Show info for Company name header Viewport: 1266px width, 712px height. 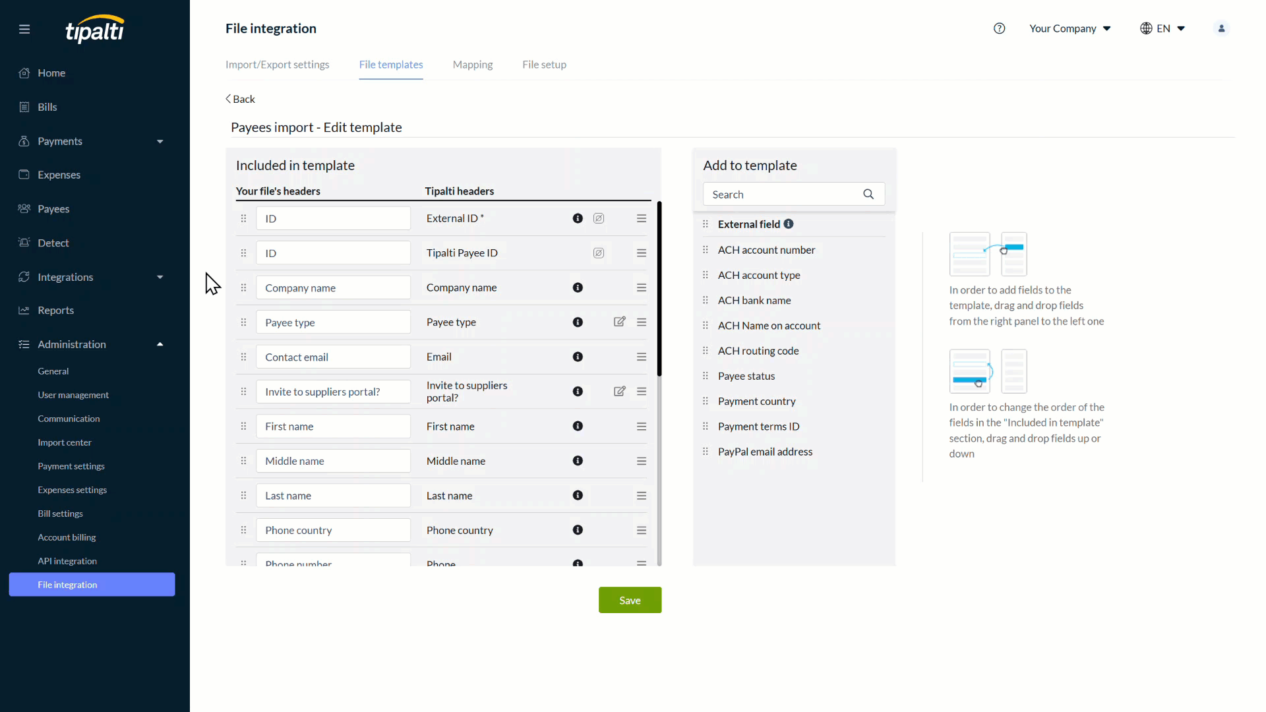578,287
